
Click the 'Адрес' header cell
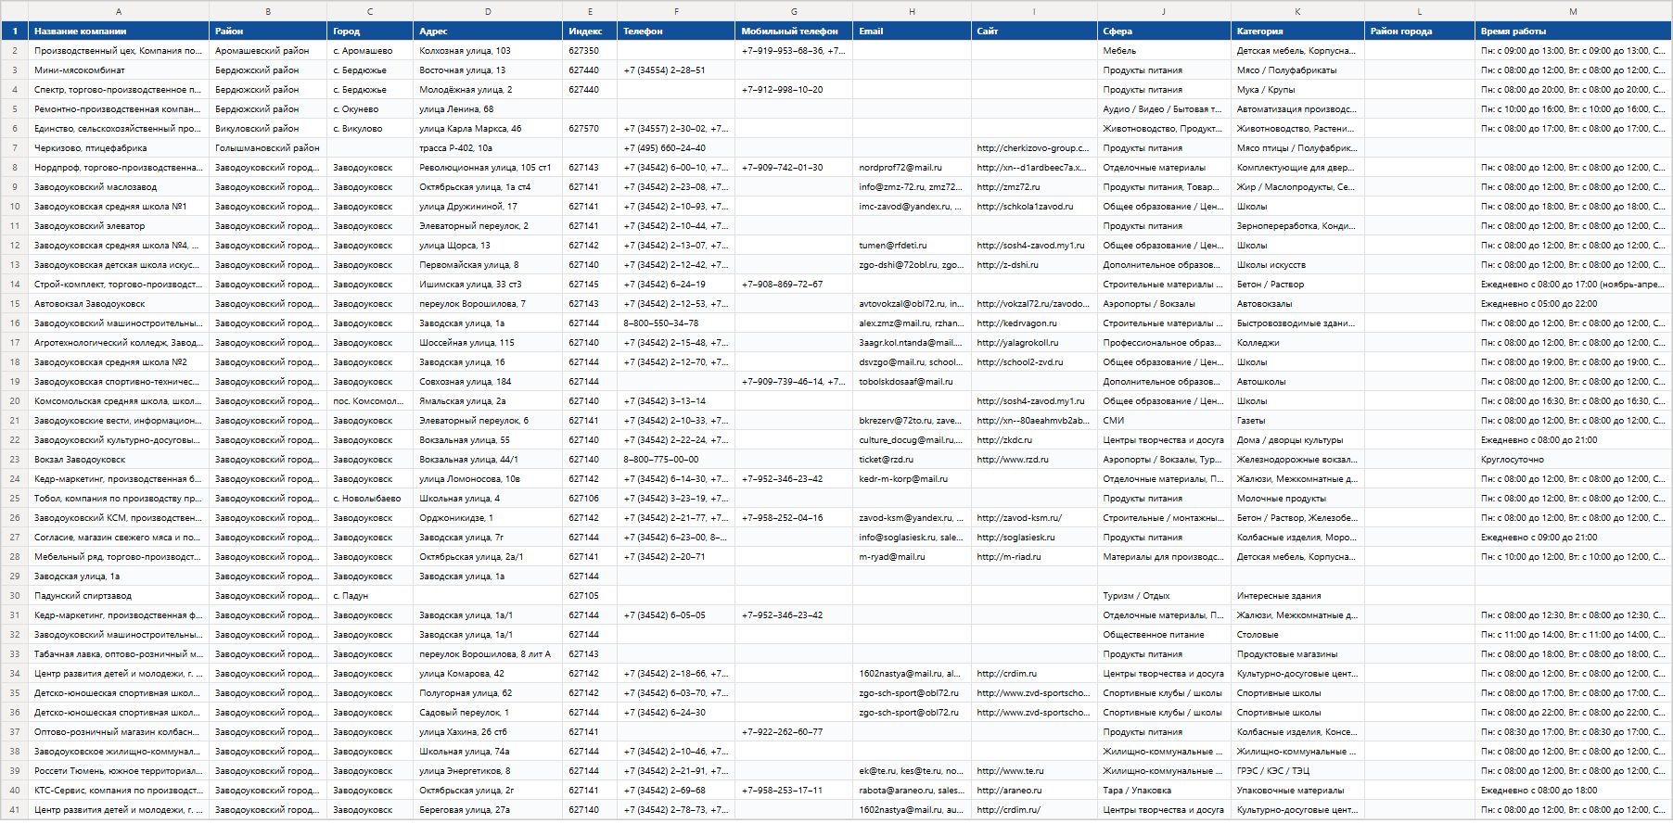pyautogui.click(x=488, y=32)
